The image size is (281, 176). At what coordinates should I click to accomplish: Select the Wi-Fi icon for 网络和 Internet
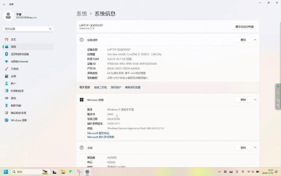6,62
